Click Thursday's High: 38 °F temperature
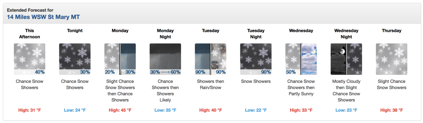 click(392, 110)
